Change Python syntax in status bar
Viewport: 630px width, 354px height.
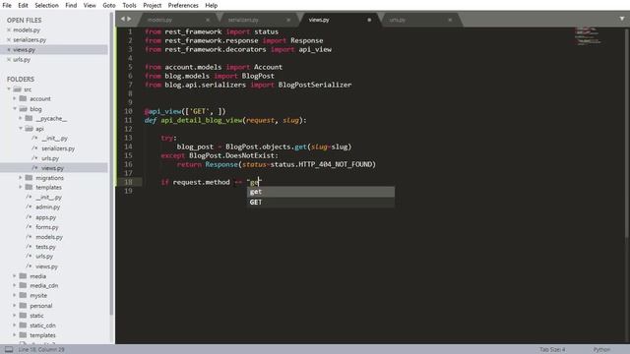point(601,350)
